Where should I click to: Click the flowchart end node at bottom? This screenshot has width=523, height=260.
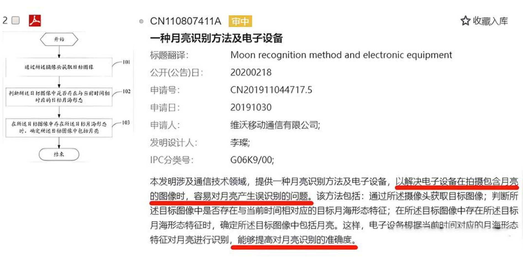point(59,154)
